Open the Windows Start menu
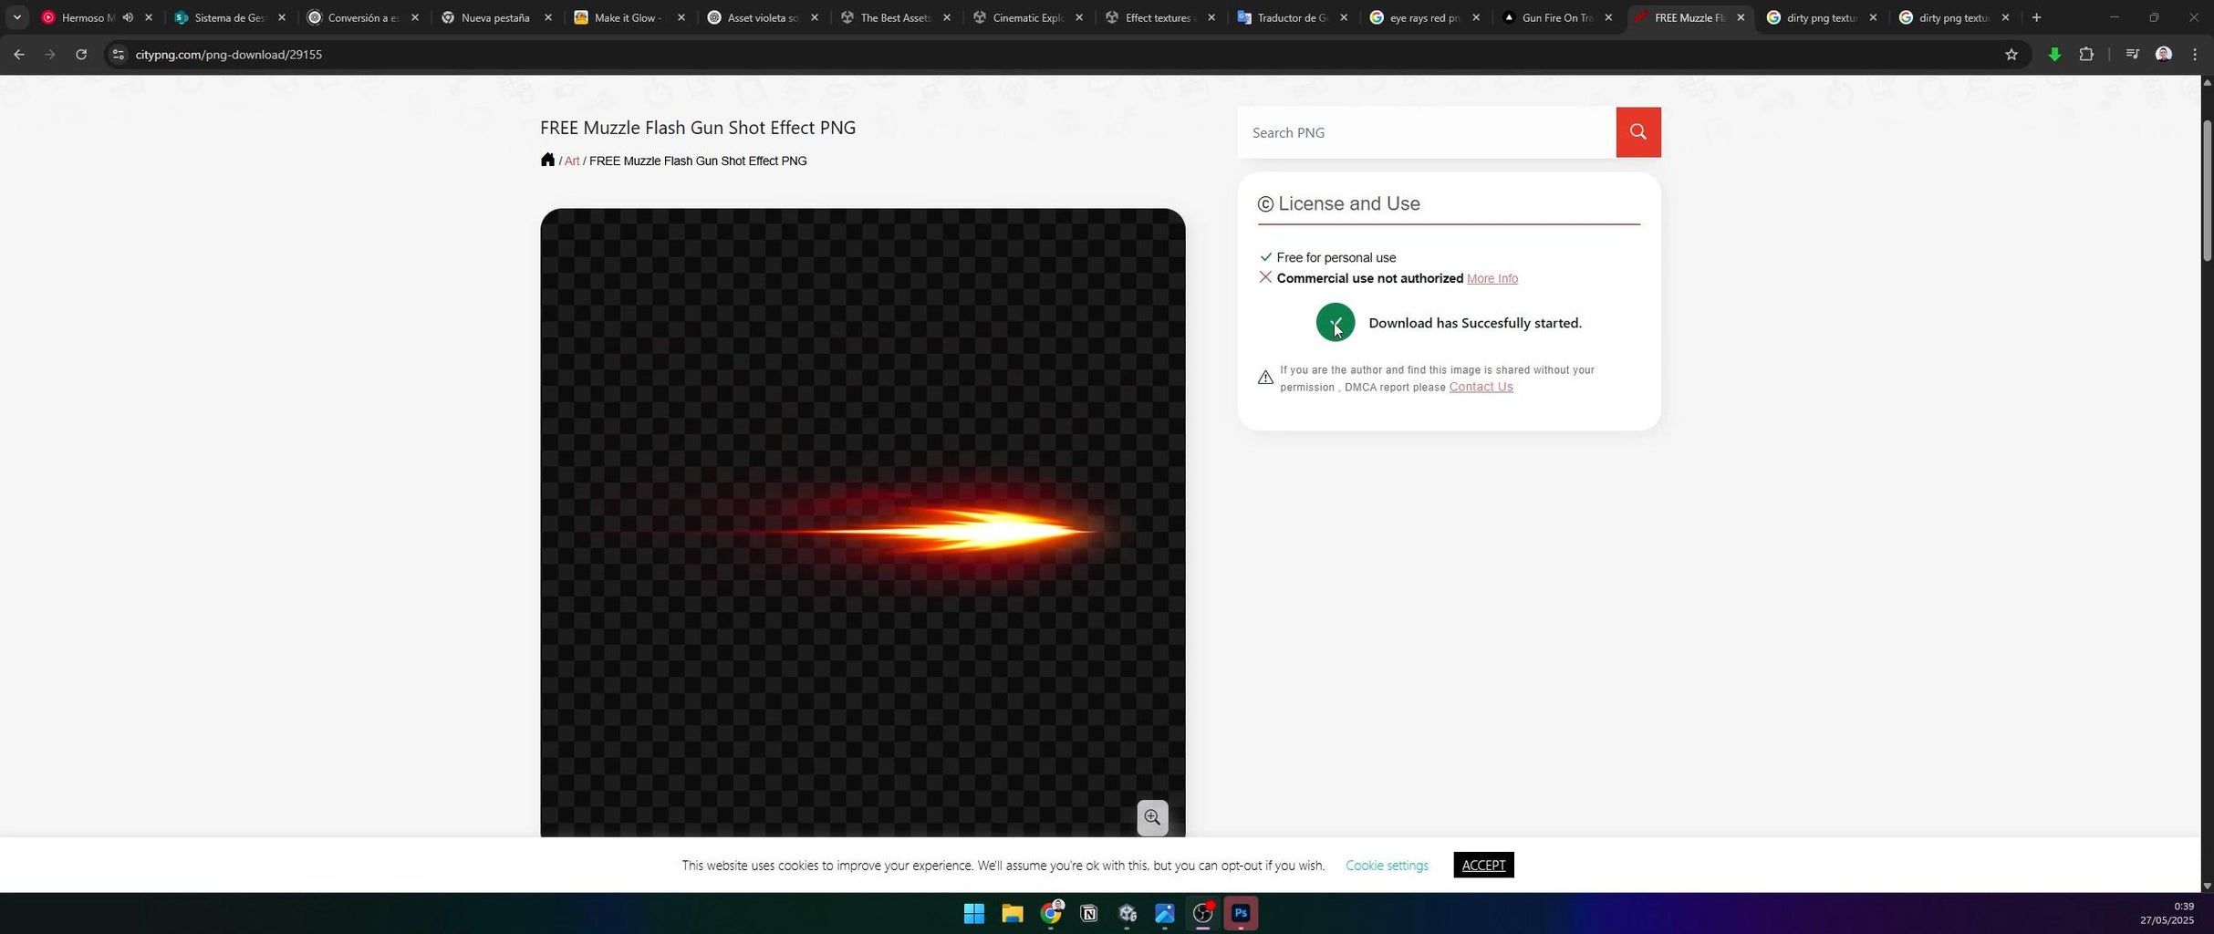The image size is (2214, 934). (x=973, y=913)
